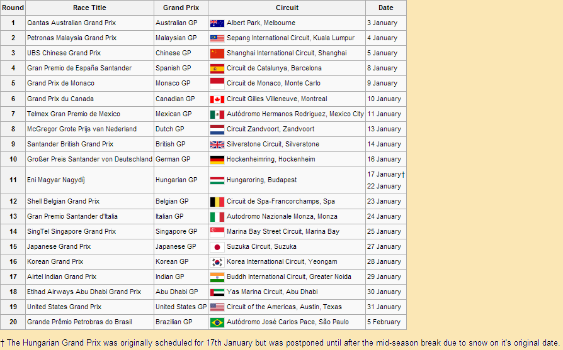Click the Belgian flag icon

coord(217,202)
